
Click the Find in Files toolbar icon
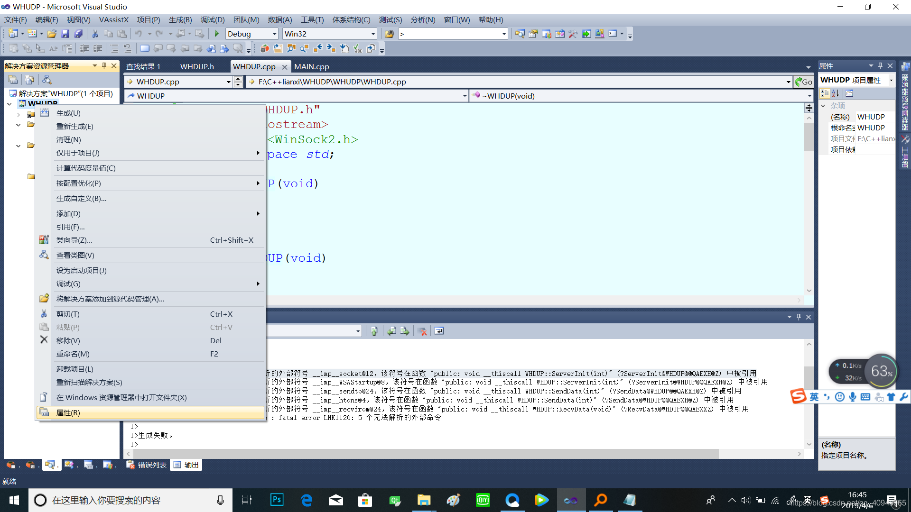389,34
